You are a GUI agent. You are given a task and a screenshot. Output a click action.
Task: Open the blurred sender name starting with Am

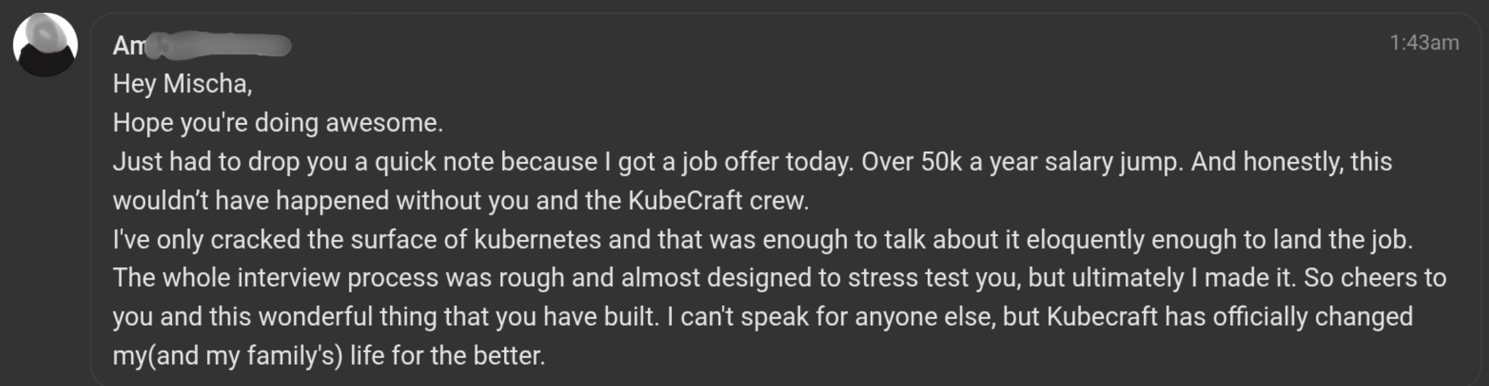[201, 46]
